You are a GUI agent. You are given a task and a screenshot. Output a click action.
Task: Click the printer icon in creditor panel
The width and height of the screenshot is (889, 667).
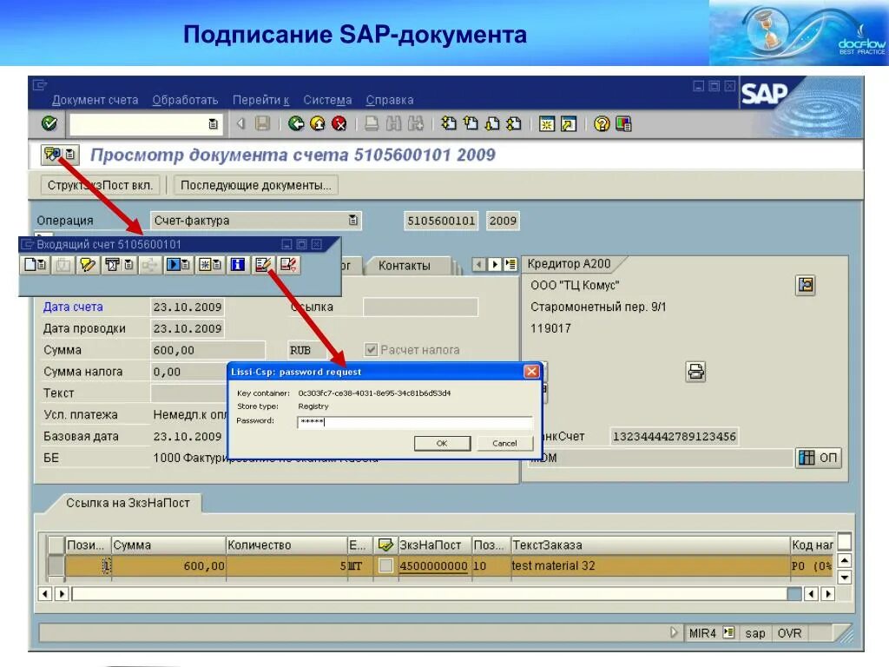(x=695, y=372)
